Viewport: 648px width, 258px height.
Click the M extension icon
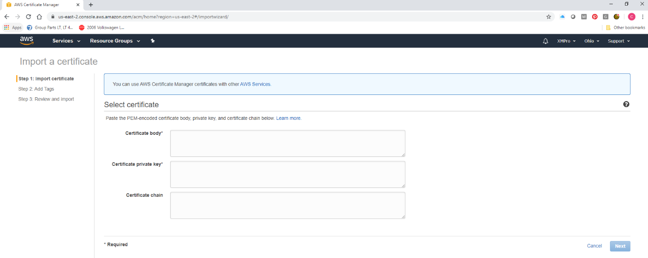[584, 16]
